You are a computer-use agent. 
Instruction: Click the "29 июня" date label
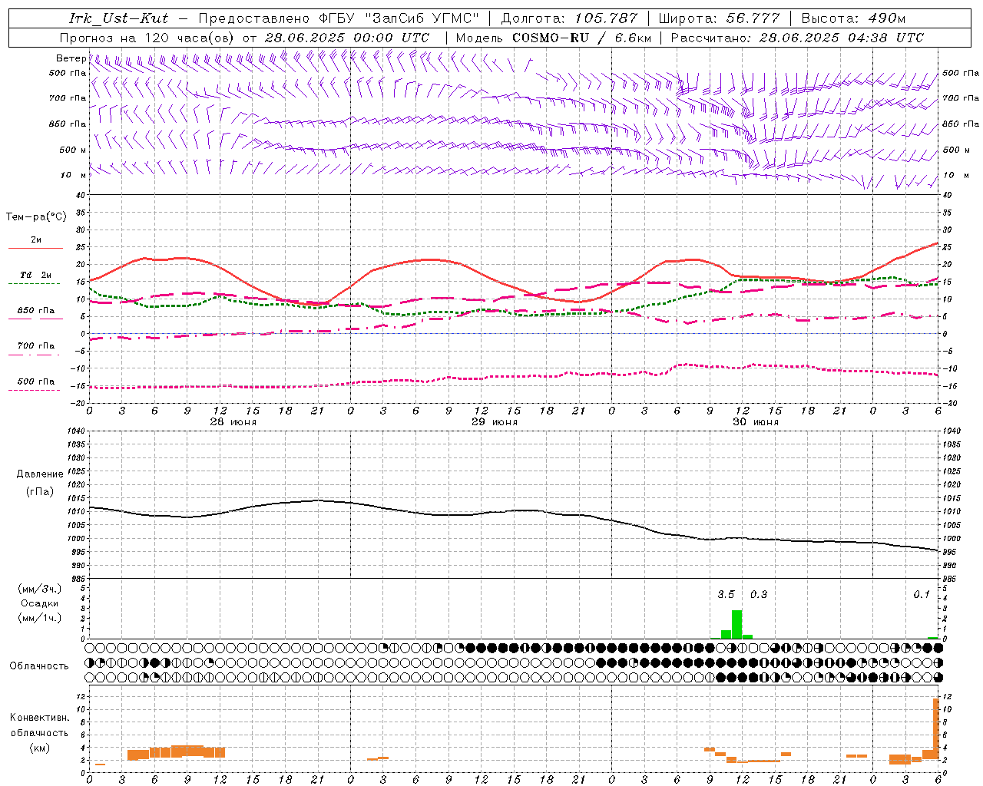point(495,422)
